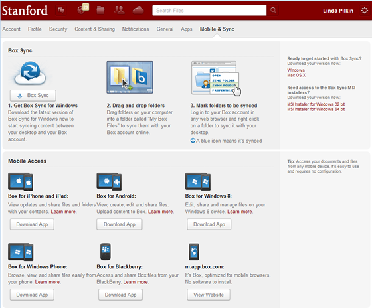Click the 'm.app.box.com:' title
The width and height of the screenshot is (372, 308).
(x=205, y=266)
